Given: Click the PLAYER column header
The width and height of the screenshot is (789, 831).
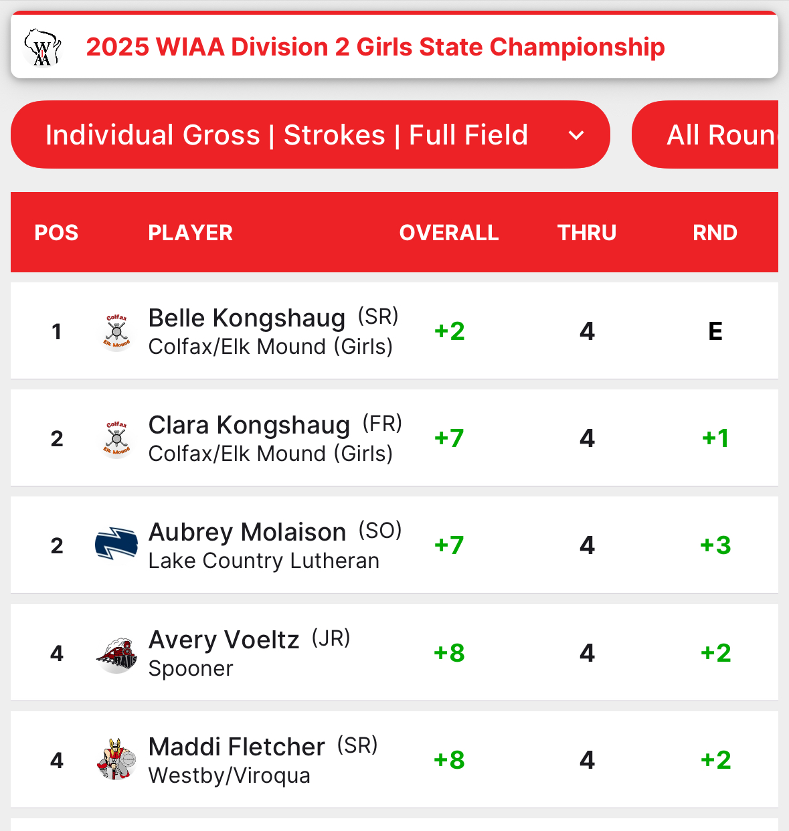Looking at the screenshot, I should (x=190, y=233).
